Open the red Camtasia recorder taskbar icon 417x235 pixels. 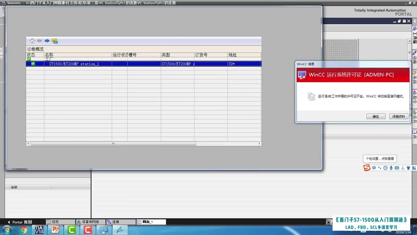[87, 230]
